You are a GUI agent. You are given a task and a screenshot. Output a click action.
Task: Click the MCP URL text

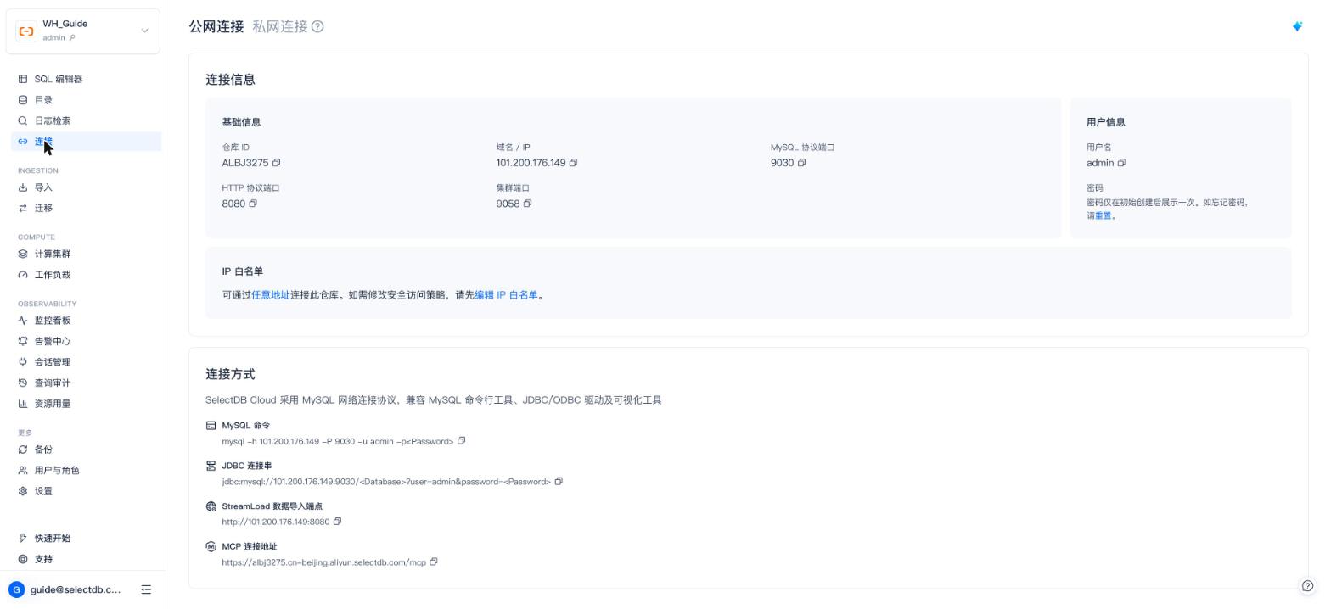pos(323,562)
